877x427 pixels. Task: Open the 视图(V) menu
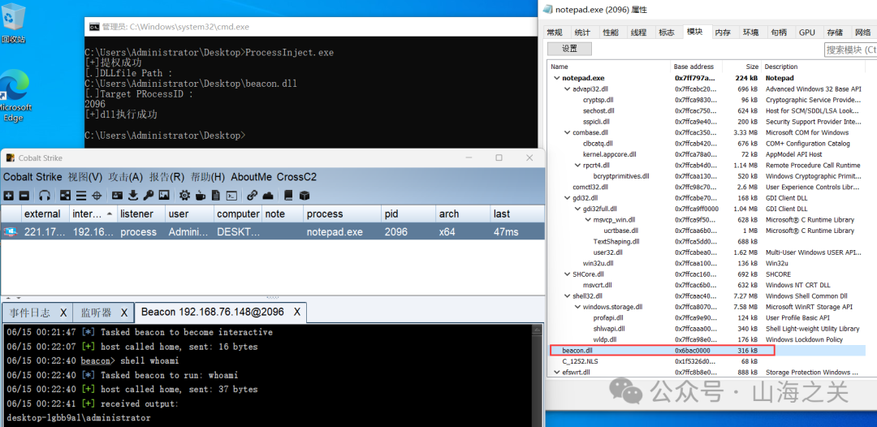pos(85,177)
